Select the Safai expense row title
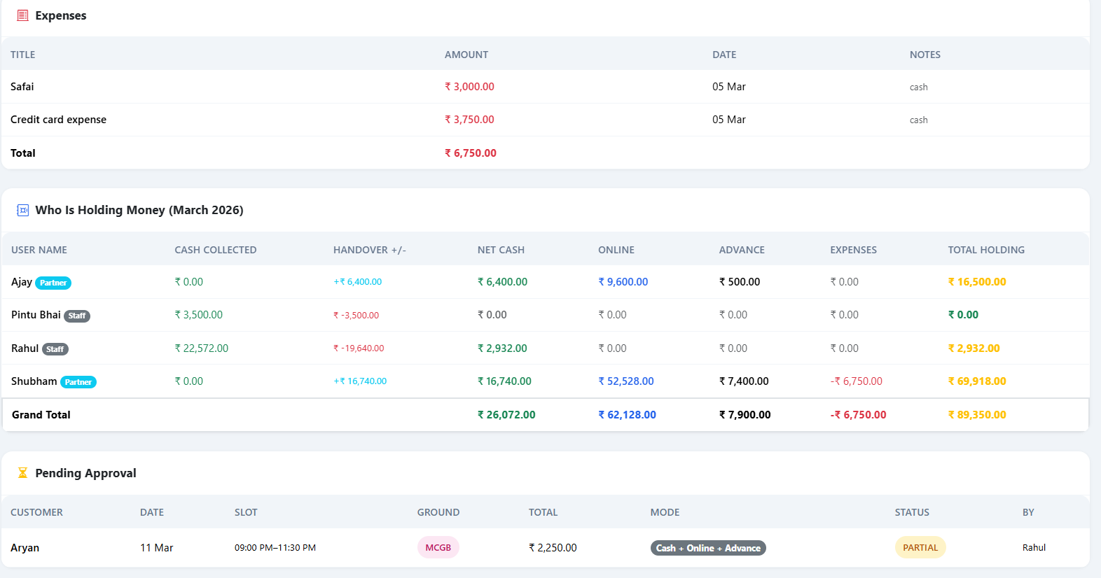 click(22, 87)
